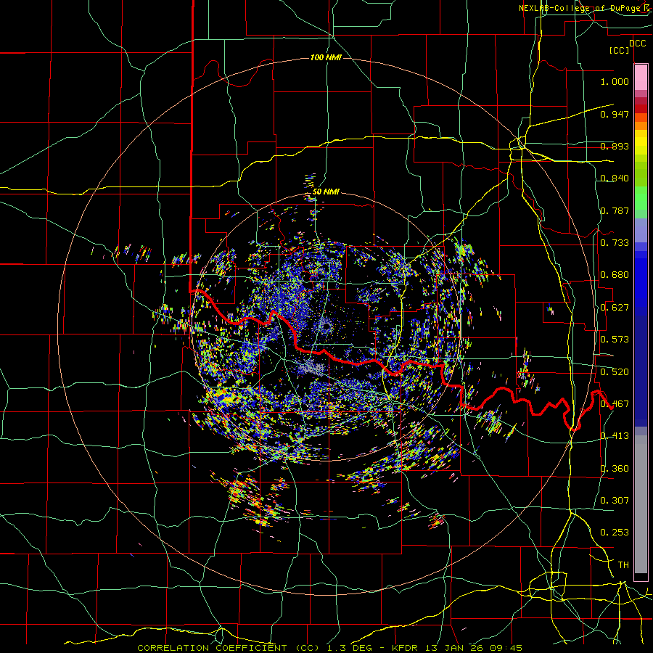
Task: Click the 100 NMI range ring label
Action: (326, 57)
